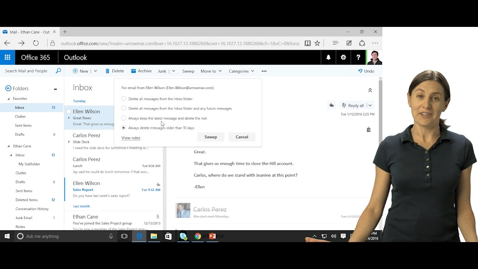Open the Move to dropdown
The height and width of the screenshot is (269, 478).
tap(211, 71)
